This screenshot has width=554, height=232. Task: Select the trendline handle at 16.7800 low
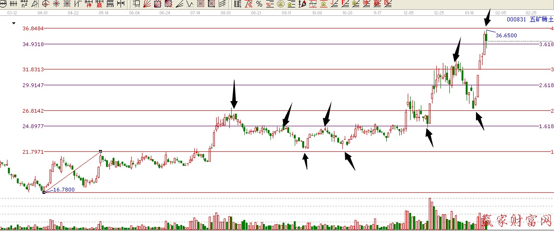43,192
